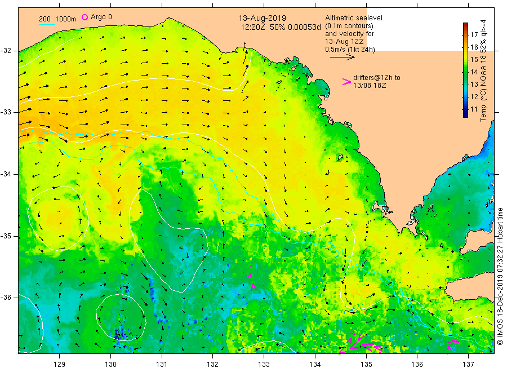Click the magenta drifter arrowhead legend symbol
507x372 pixels.
tap(346, 82)
